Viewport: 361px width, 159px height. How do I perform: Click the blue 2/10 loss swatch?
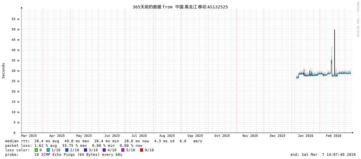tap(67, 150)
